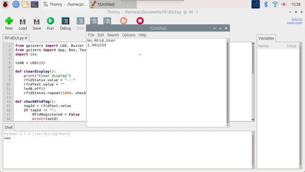Viewport: 305px width, 172px height.
Task: Close the RFidGUI.py tab
Action: [26, 38]
